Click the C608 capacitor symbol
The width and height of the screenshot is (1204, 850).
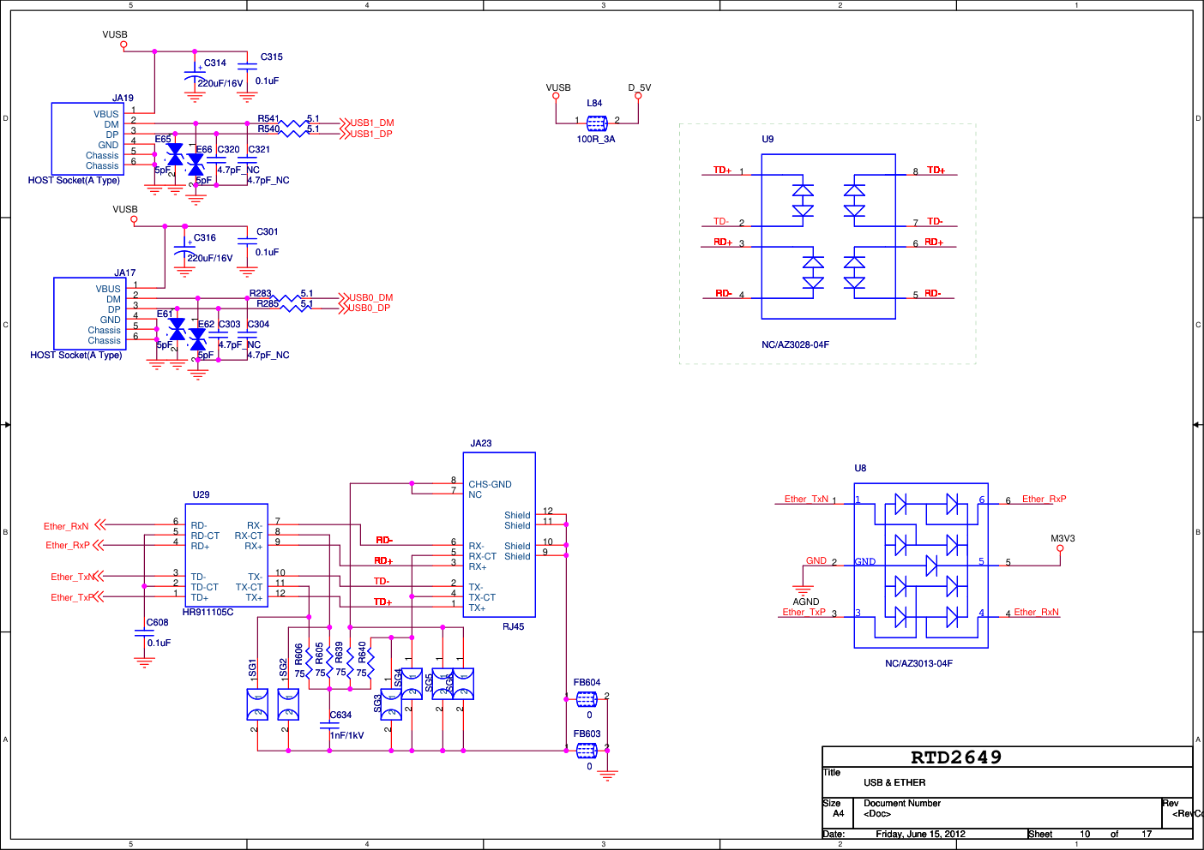[144, 634]
